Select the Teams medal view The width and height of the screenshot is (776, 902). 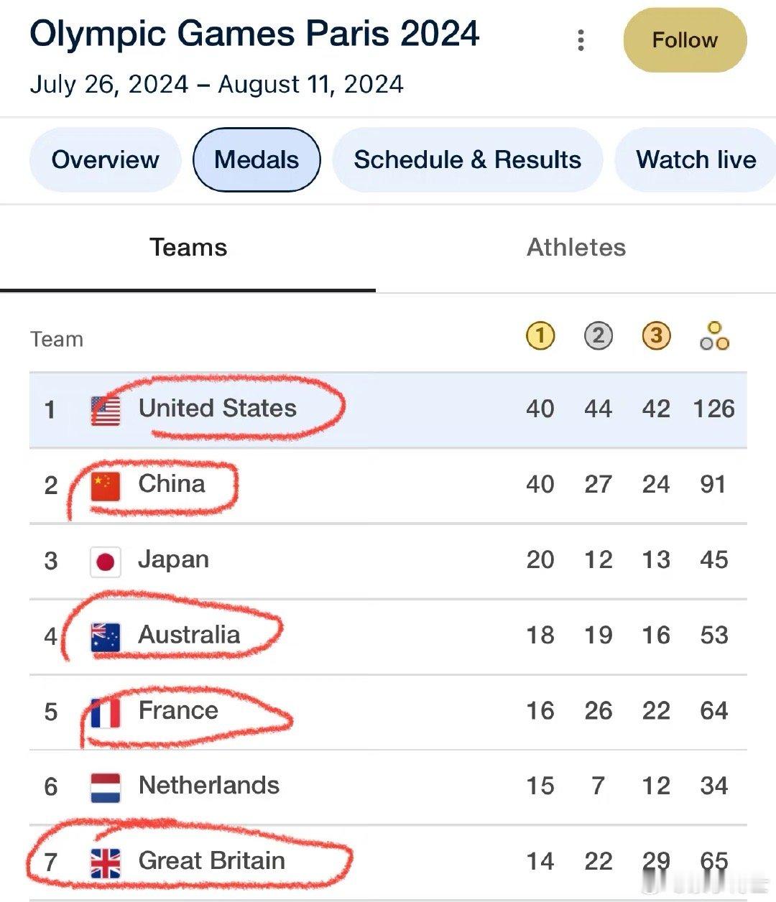click(x=188, y=248)
